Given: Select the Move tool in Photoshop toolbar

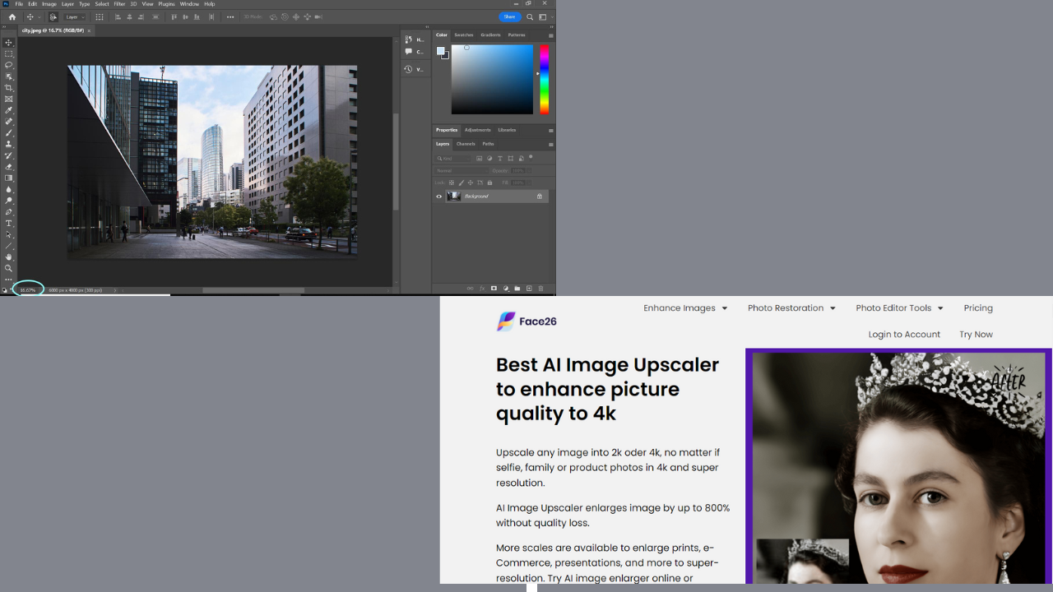Looking at the screenshot, I should click(9, 43).
